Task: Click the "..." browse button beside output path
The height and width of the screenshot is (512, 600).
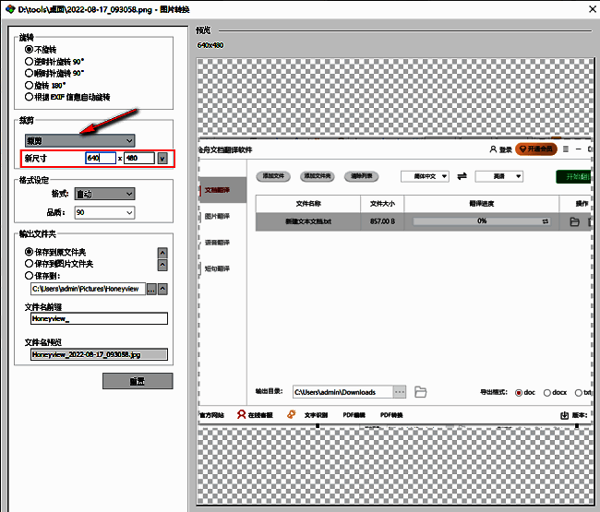Action: pos(151,289)
